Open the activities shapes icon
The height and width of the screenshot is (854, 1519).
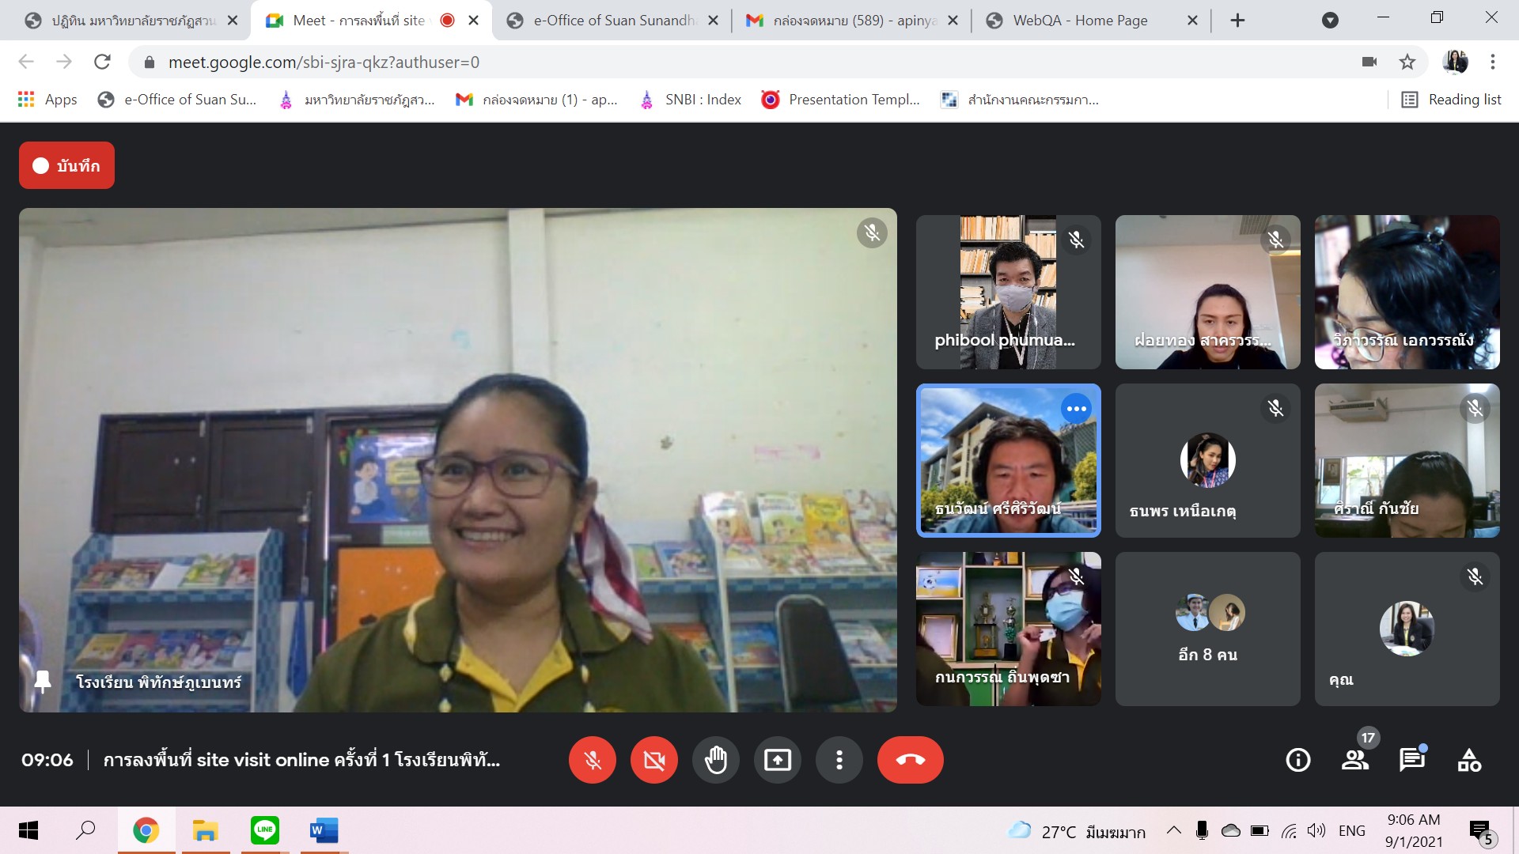click(x=1469, y=760)
